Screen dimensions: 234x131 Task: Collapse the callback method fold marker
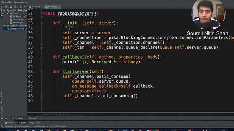coord(41,57)
